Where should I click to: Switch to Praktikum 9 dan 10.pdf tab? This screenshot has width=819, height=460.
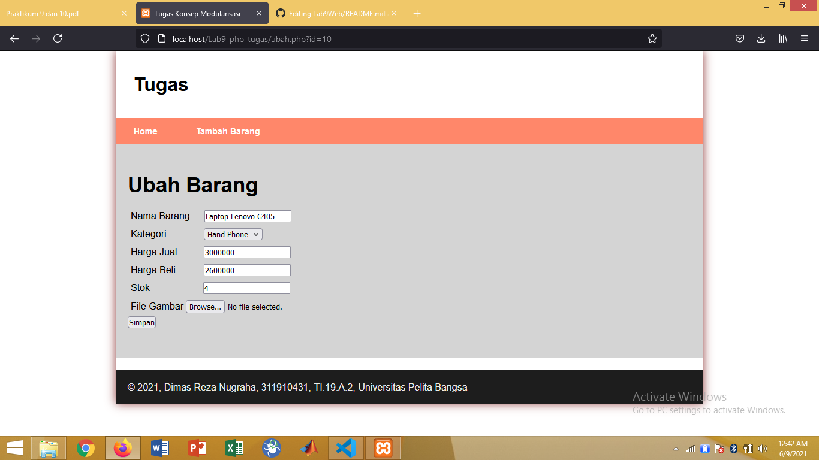tap(66, 13)
